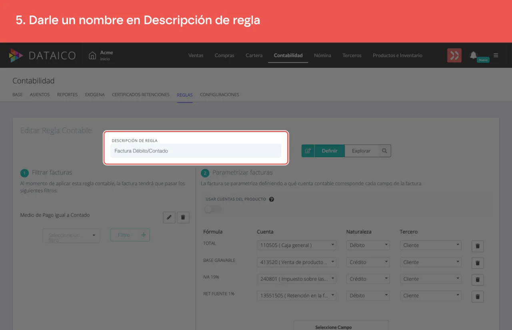This screenshot has height=330, width=512.
Task: Open Tercero dropdown for TOTAL row
Action: pyautogui.click(x=430, y=245)
